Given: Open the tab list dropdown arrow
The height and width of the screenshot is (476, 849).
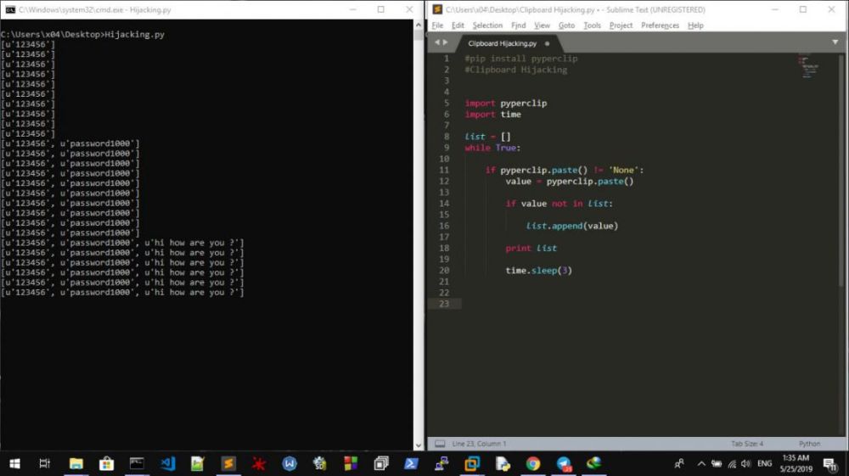Looking at the screenshot, I should click(835, 42).
